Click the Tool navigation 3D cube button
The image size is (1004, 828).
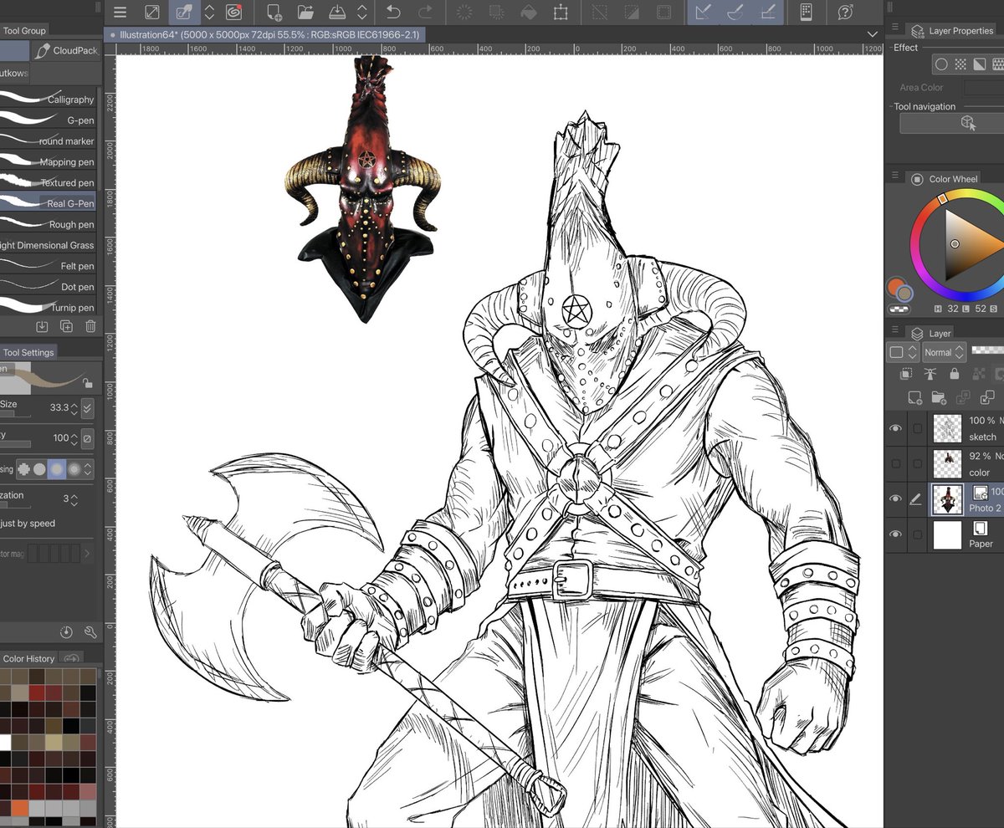click(x=968, y=123)
